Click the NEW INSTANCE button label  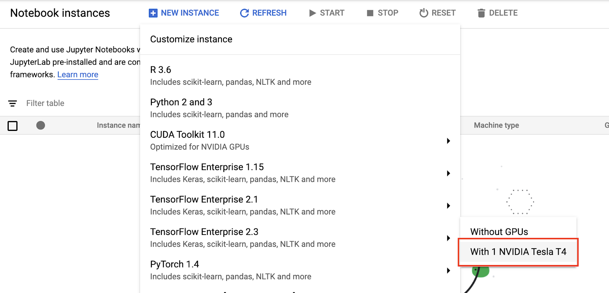pyautogui.click(x=190, y=13)
